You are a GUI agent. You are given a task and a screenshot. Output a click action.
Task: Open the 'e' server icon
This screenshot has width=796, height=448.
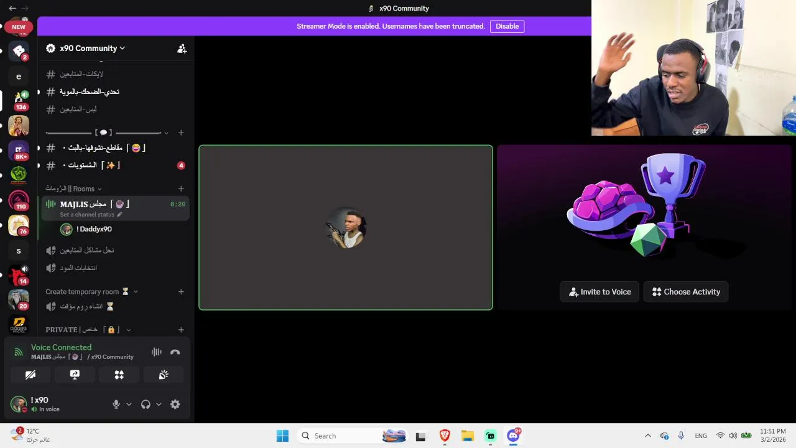(x=19, y=76)
